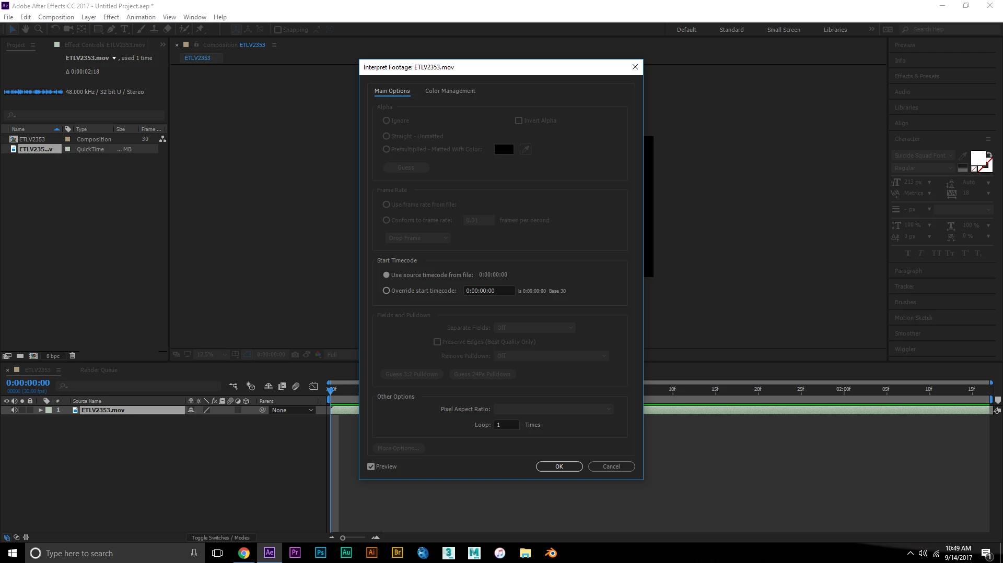Select the Rotation tool
The image size is (1003, 563).
55,29
